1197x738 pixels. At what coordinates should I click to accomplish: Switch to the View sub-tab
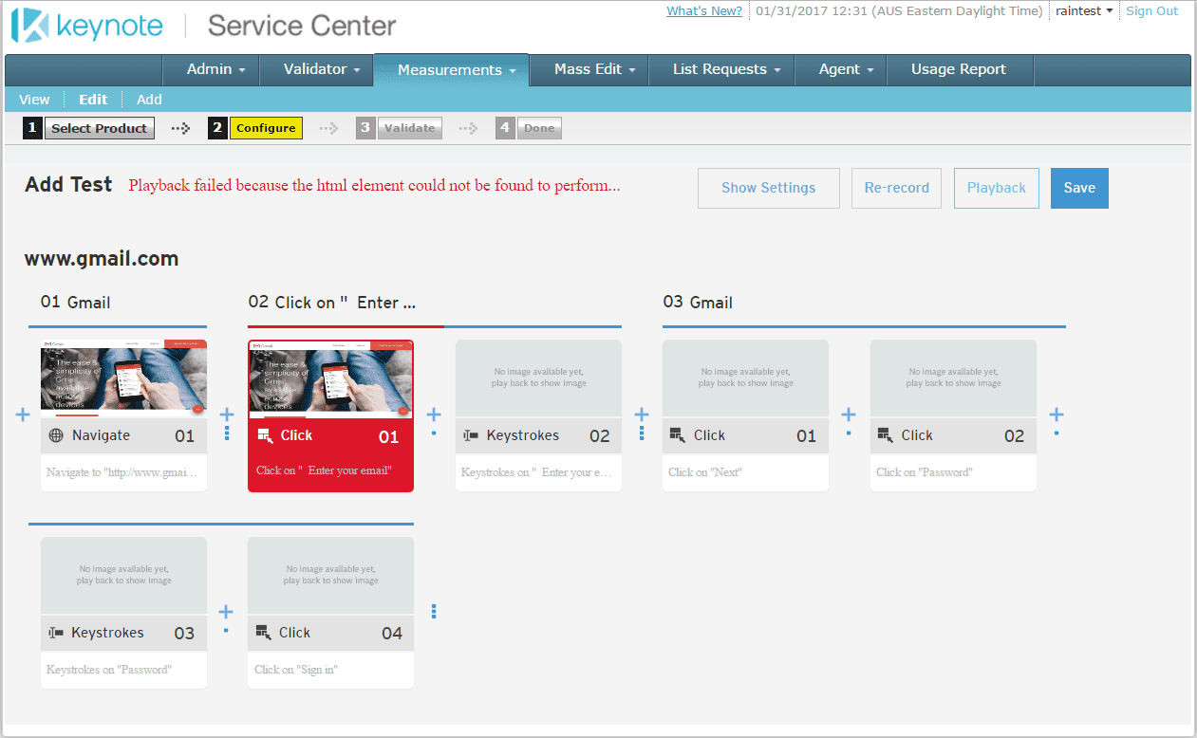[34, 100]
